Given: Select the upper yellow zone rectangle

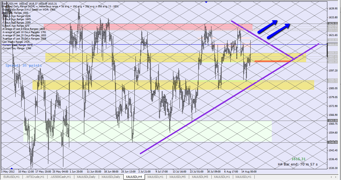Looking at the screenshot, I should coord(176,57).
